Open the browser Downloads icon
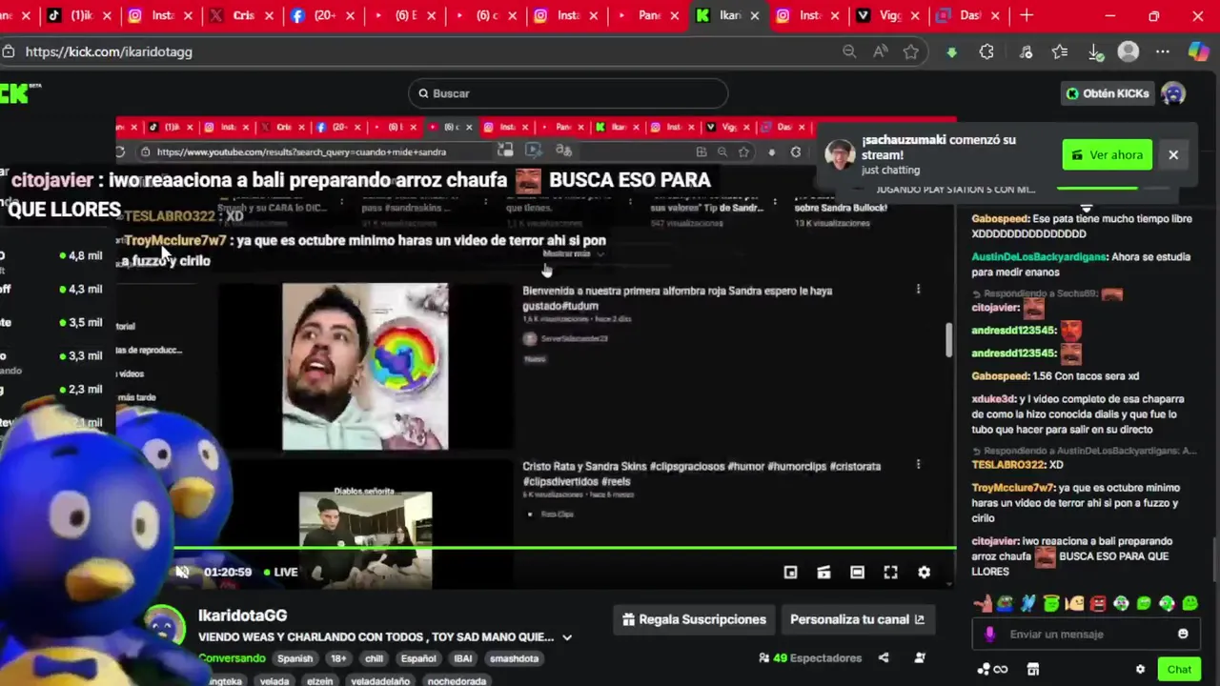Viewport: 1220px width, 686px height. tap(1096, 51)
